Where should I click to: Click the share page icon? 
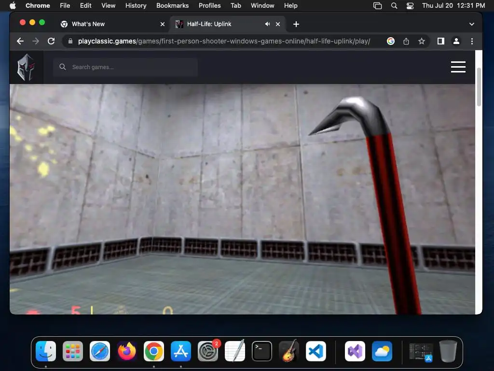pos(406,41)
